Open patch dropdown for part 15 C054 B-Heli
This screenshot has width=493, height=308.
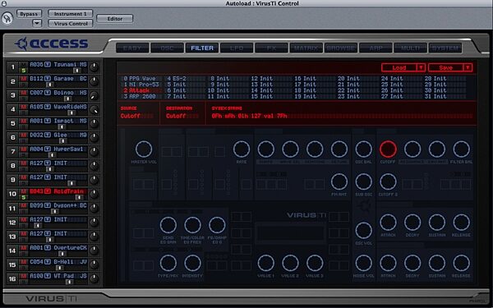pos(48,262)
